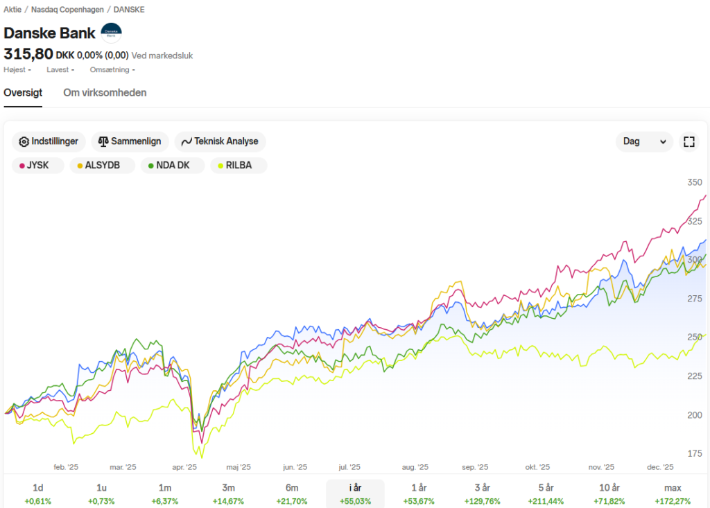Image resolution: width=710 pixels, height=508 pixels.
Task: Expand the chart to fullscreen
Action: pos(689,141)
